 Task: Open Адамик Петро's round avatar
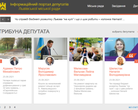(x=14, y=61)
